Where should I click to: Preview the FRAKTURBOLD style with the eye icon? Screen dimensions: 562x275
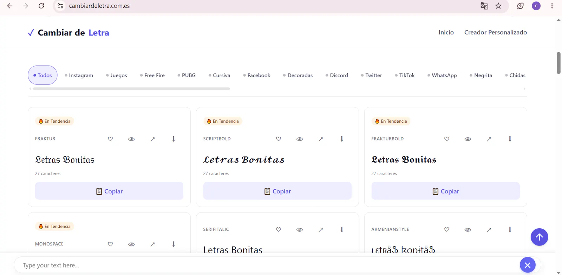pos(468,139)
